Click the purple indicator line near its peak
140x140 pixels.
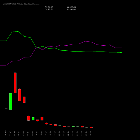click(85, 41)
